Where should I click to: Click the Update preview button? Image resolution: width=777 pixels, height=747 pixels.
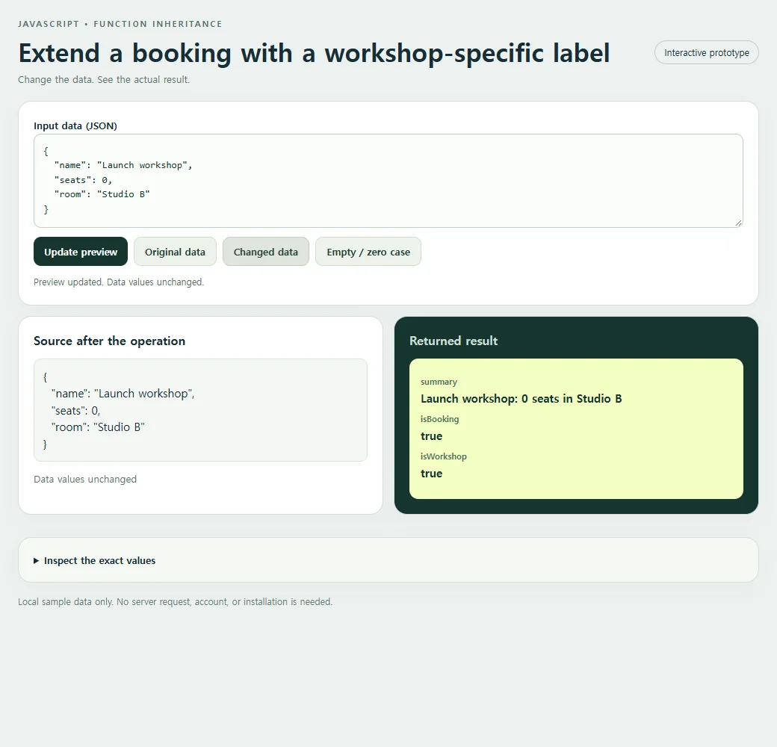(x=81, y=252)
